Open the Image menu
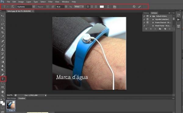Image resolution: width=183 pixels, height=113 pixels. pos(21,2)
